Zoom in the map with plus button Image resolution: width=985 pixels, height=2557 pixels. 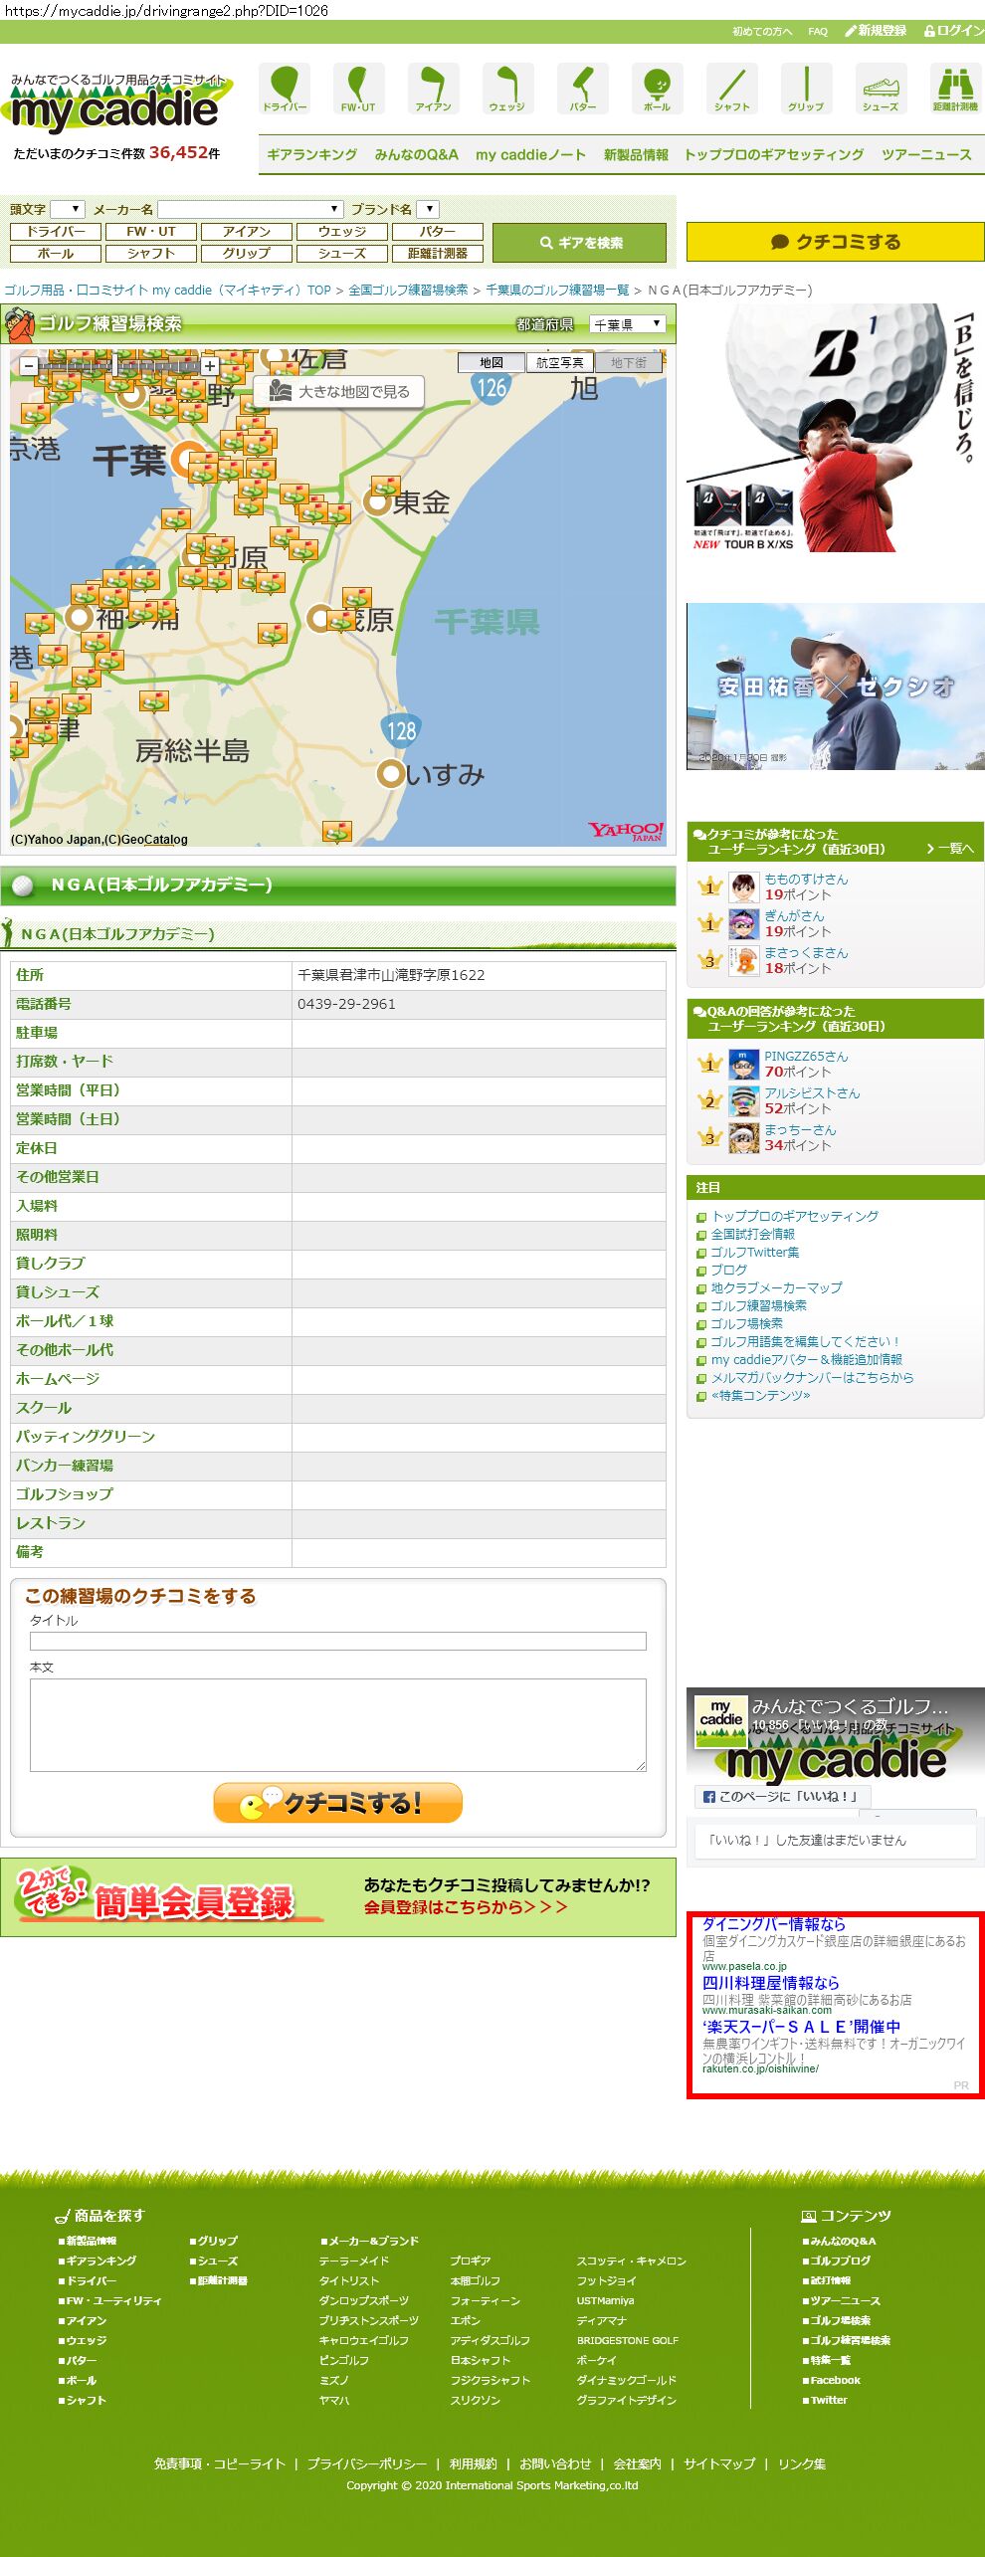tap(210, 365)
